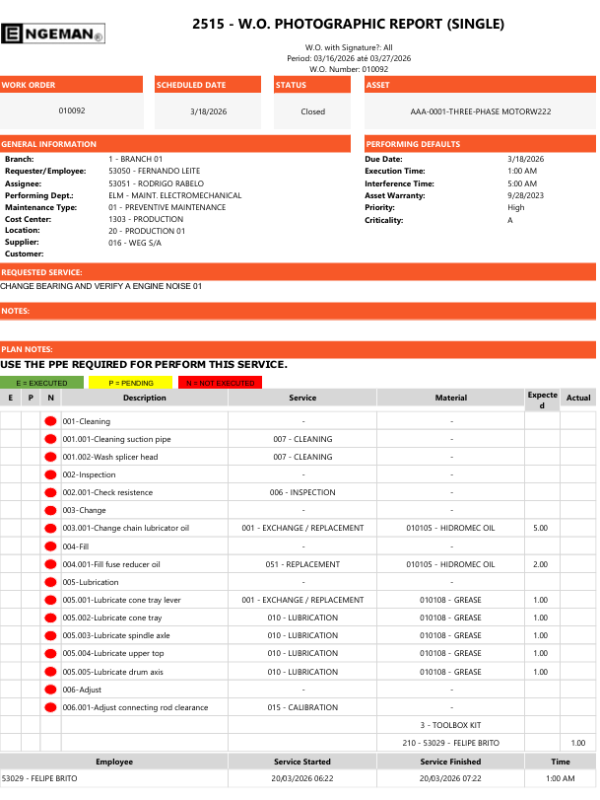Select the green E = EXECUTED legend box
The image size is (600, 800).
click(x=42, y=383)
